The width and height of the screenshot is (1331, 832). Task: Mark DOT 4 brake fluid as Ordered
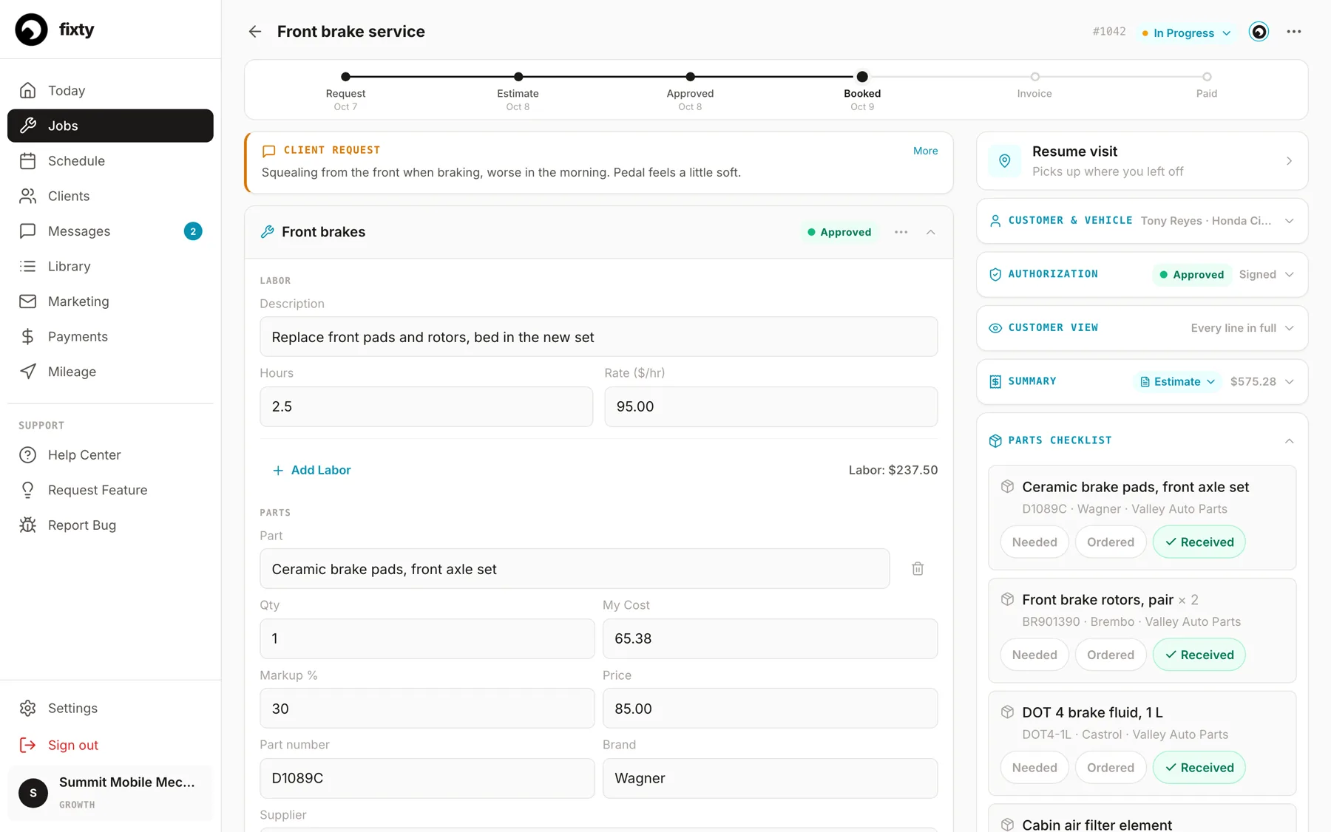coord(1110,767)
